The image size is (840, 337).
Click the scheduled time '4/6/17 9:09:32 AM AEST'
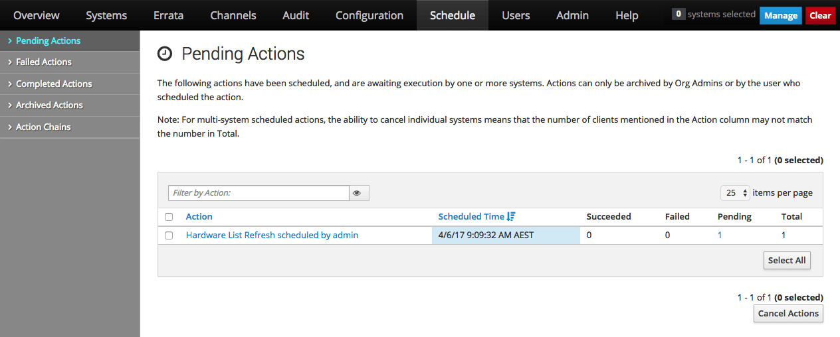click(486, 235)
